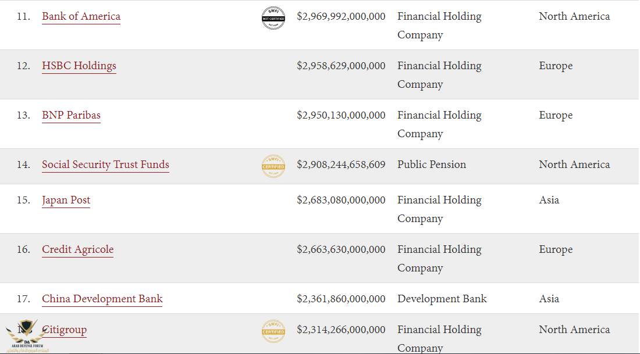Click the Asia region for Japan Post
This screenshot has width=640, height=354.
click(x=549, y=200)
